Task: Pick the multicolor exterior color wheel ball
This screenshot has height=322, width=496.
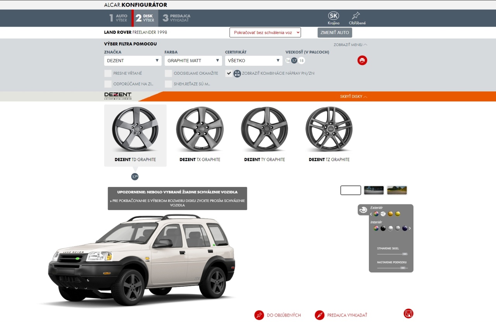Action: 376,214
